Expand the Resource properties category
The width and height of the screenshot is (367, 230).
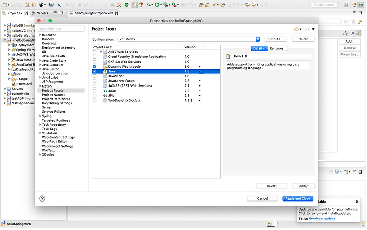point(40,35)
